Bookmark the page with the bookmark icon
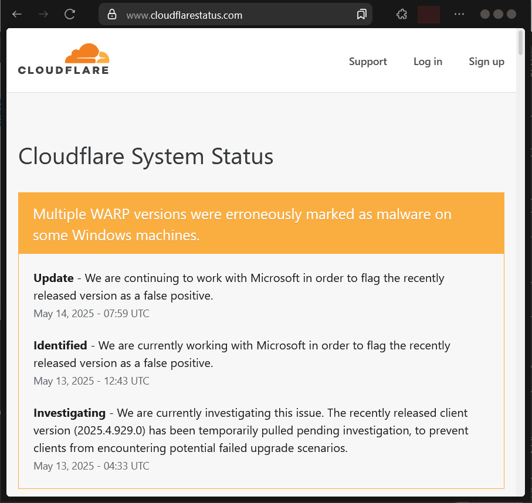This screenshot has width=532, height=503. (362, 14)
